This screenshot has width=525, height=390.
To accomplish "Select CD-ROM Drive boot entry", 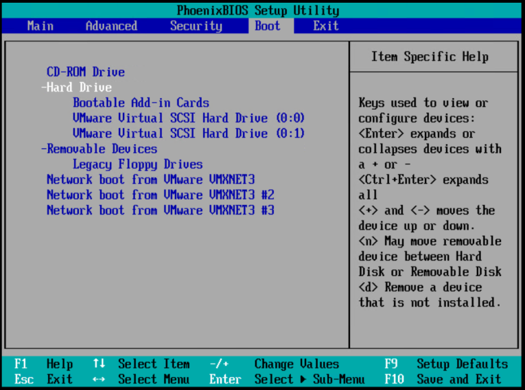I will [86, 72].
